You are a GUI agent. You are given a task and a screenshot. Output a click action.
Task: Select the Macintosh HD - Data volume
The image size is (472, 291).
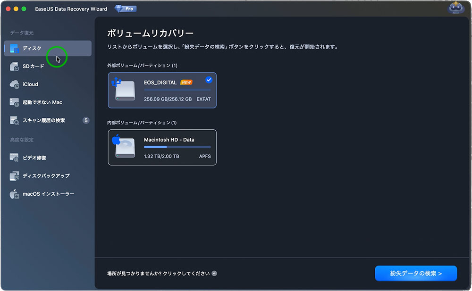point(162,148)
